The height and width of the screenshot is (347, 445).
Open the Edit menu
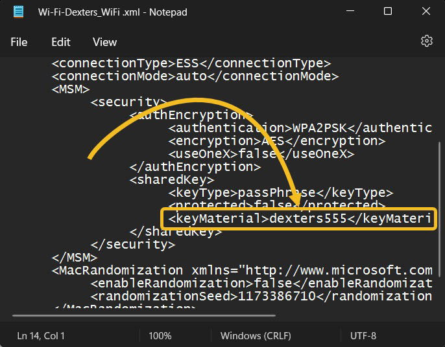pyautogui.click(x=61, y=42)
